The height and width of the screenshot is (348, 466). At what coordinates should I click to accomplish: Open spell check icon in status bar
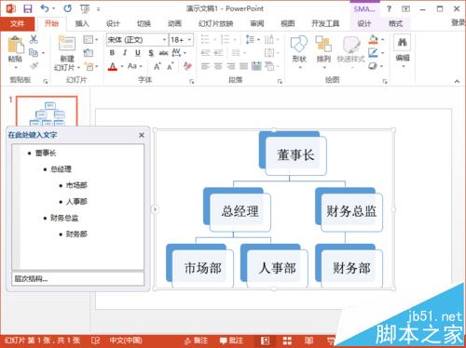(95, 341)
